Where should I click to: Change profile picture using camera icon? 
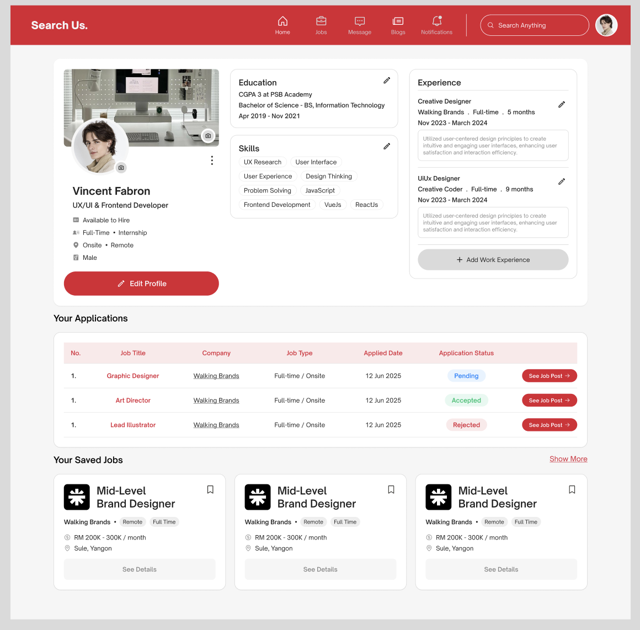(x=121, y=168)
